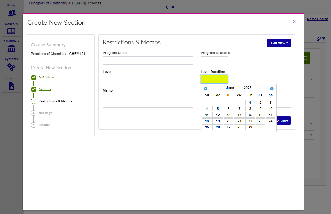The height and width of the screenshot is (214, 331).
Task: Select the Restrictions & Memos step
Action: (x=55, y=101)
